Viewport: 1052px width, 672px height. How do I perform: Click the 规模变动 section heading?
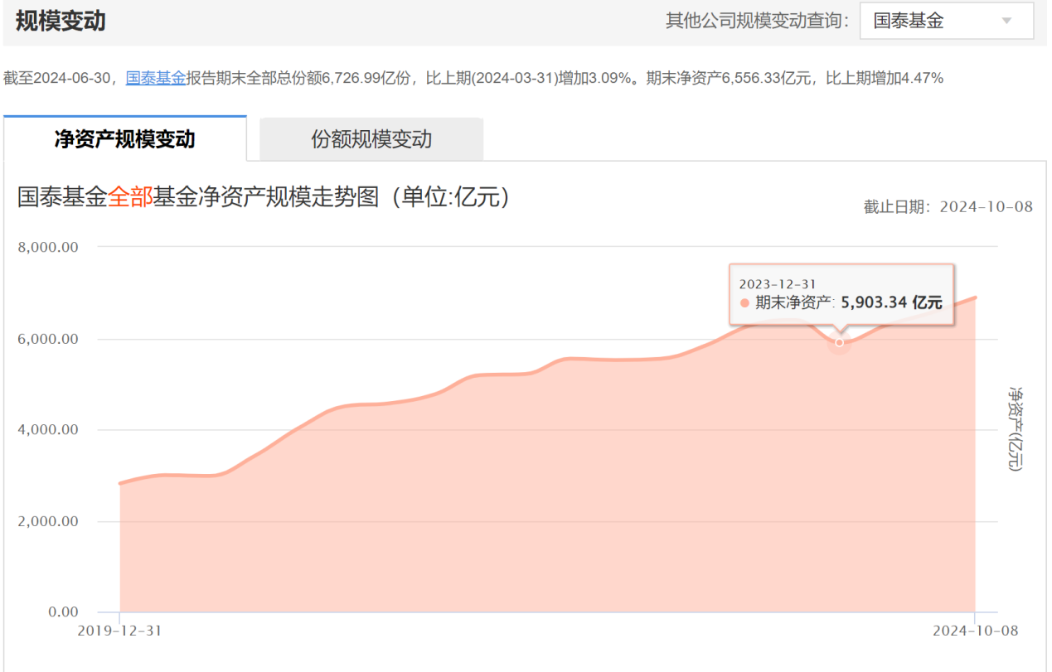(61, 21)
